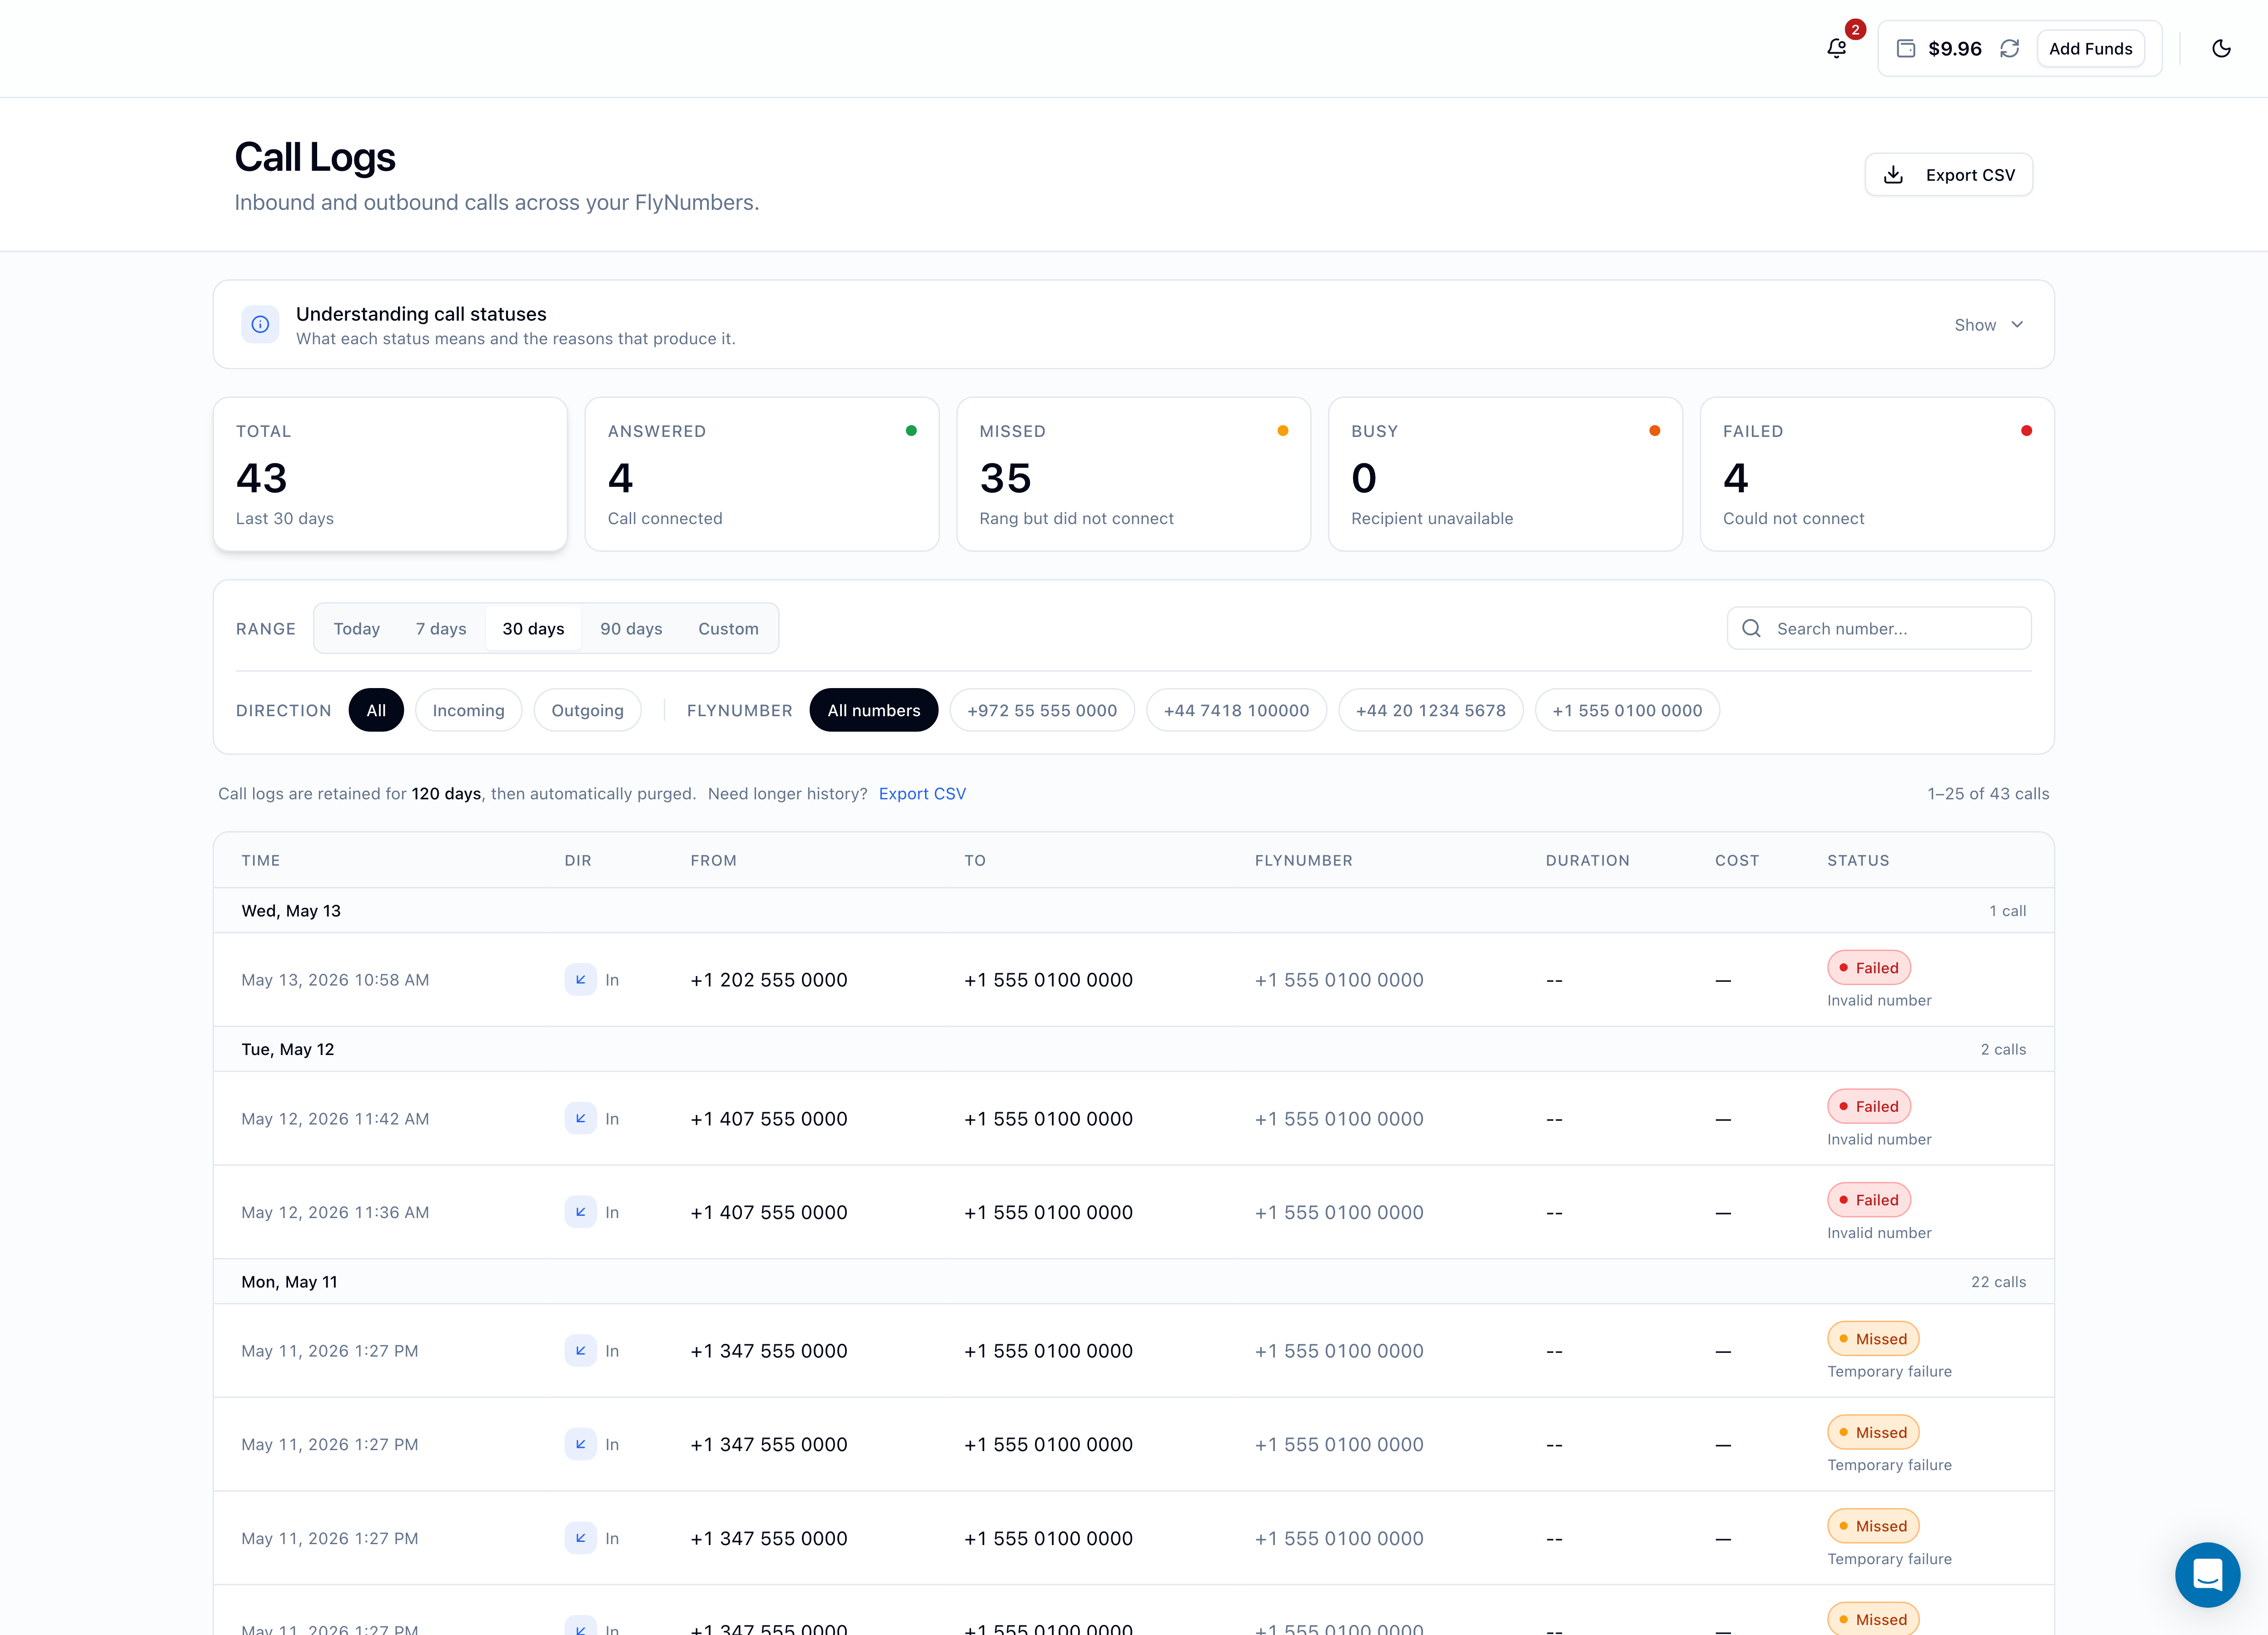Expand Understanding call statuses with Show

(x=1988, y=325)
